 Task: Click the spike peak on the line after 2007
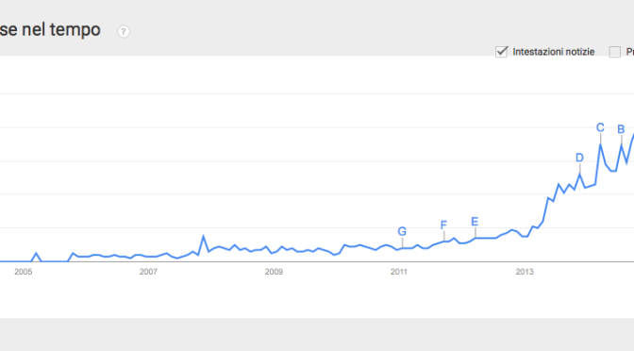pyautogui.click(x=204, y=236)
